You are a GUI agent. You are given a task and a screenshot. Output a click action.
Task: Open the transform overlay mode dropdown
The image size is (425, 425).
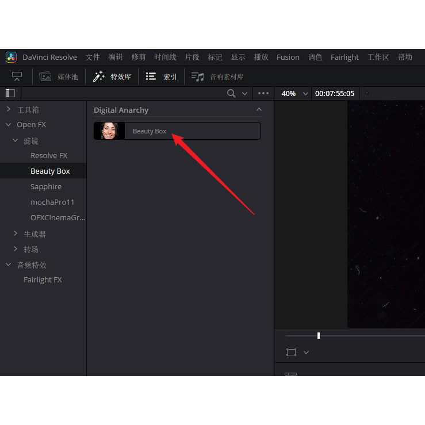pos(307,353)
